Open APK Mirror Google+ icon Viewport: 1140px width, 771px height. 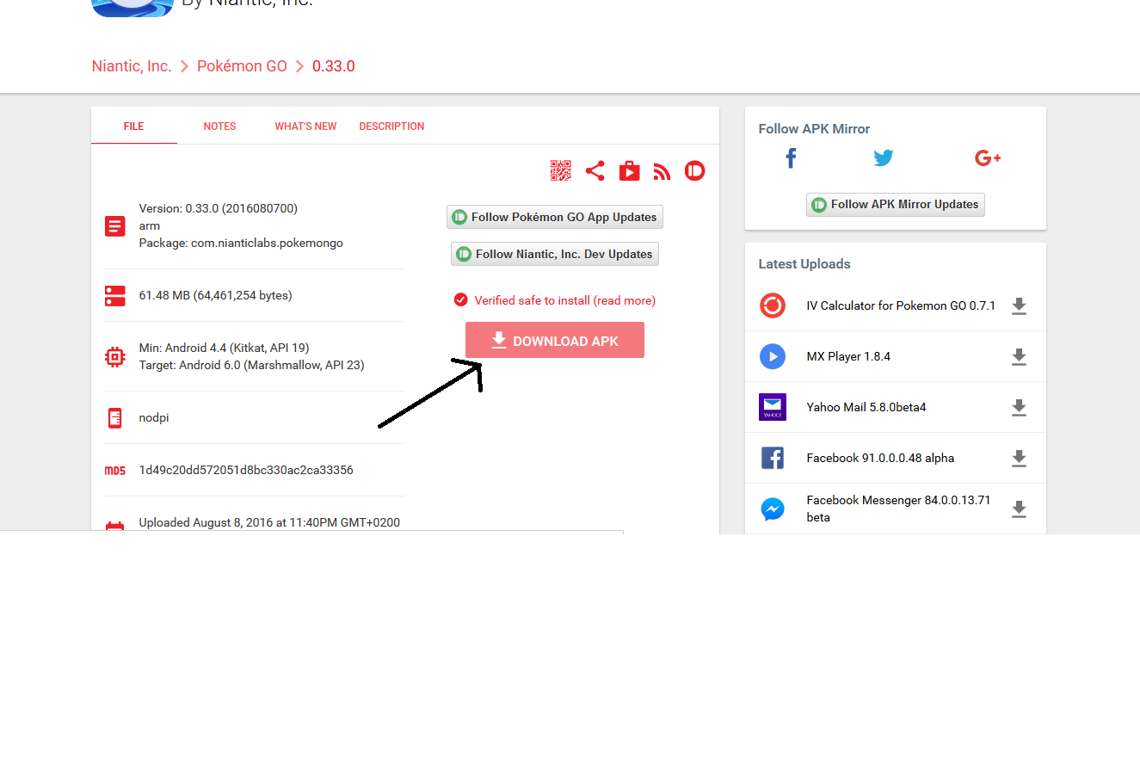(987, 158)
